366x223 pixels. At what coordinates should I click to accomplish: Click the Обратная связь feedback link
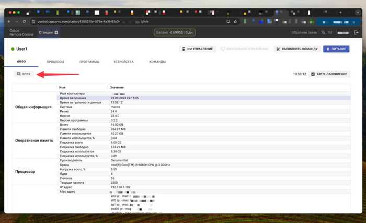tap(304, 32)
